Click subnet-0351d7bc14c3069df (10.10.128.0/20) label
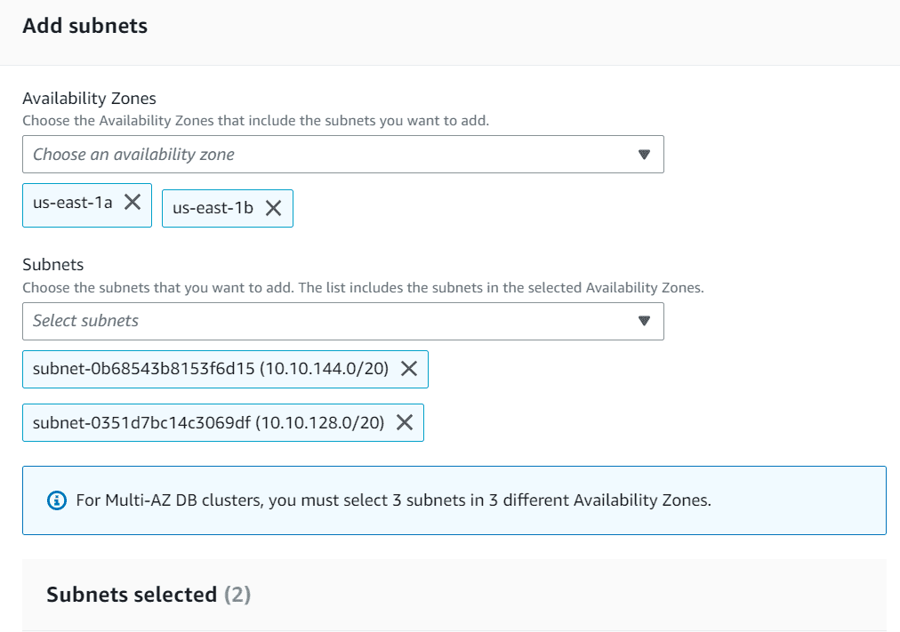Viewport: 900px width, 632px height. 208,423
